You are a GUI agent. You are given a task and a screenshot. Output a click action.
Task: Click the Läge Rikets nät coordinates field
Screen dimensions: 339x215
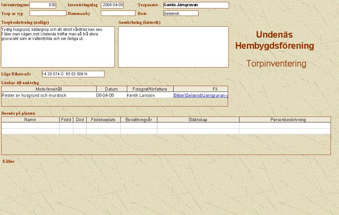tap(73, 74)
